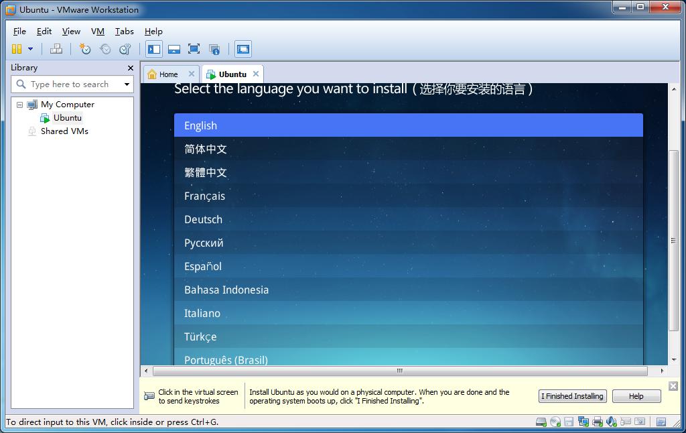Click the I Finished Installing button
This screenshot has height=433, width=686.
coord(573,396)
